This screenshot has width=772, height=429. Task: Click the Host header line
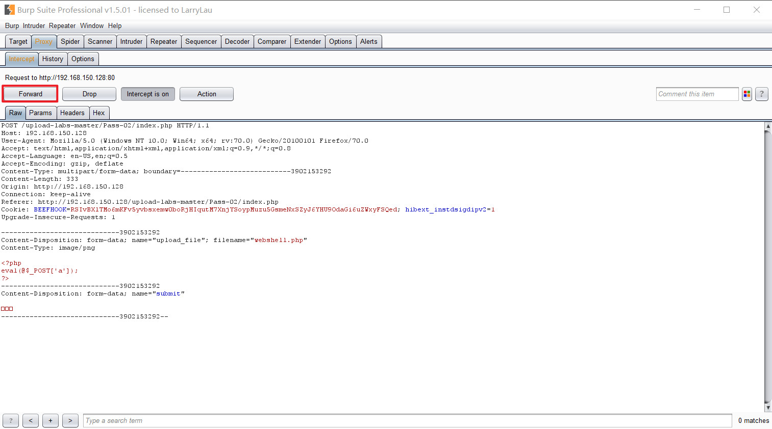[x=44, y=133]
